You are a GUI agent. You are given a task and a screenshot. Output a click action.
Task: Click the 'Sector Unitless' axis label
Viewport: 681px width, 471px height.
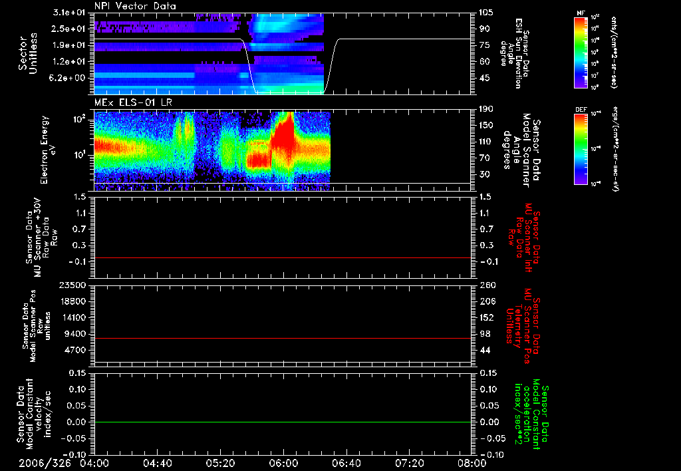pos(28,53)
